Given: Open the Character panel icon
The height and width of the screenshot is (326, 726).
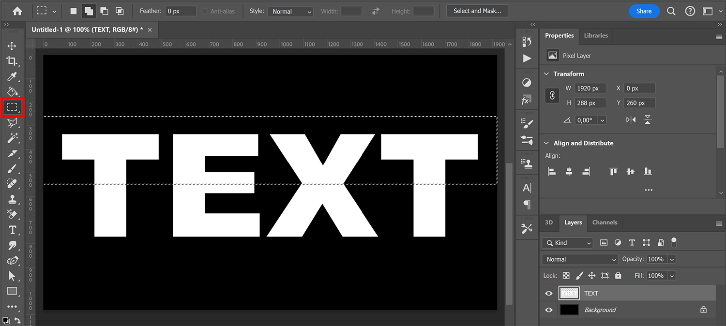Looking at the screenshot, I should coord(527,188).
